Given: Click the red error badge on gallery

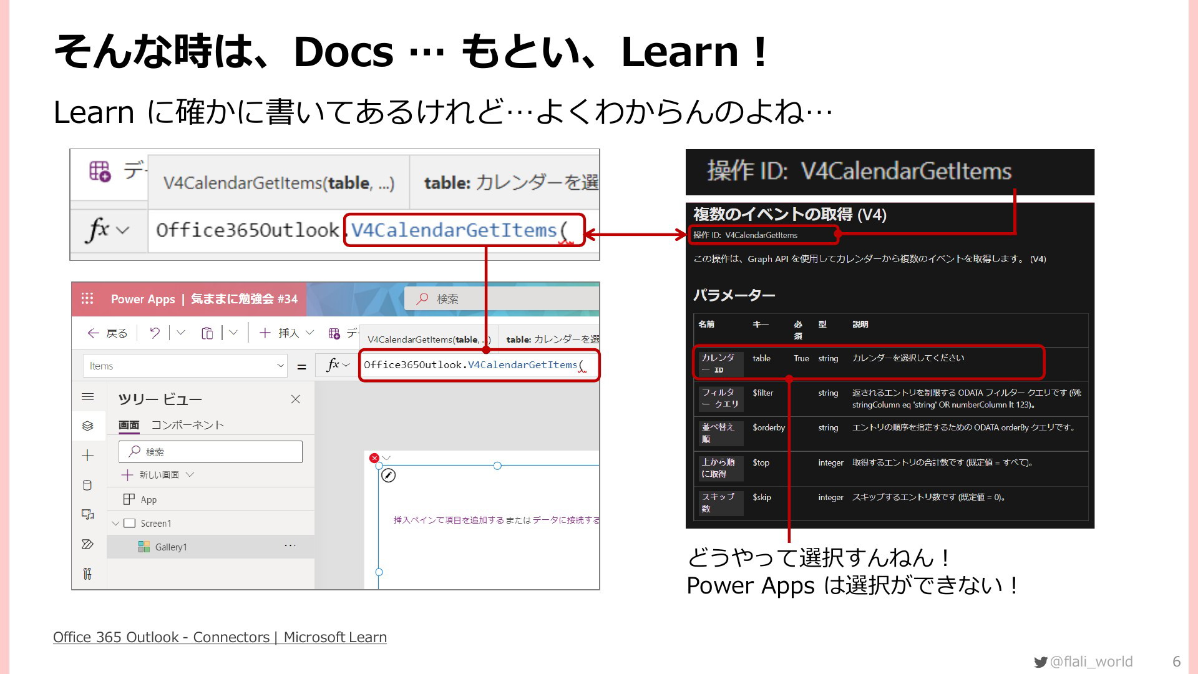Looking at the screenshot, I should [x=374, y=458].
